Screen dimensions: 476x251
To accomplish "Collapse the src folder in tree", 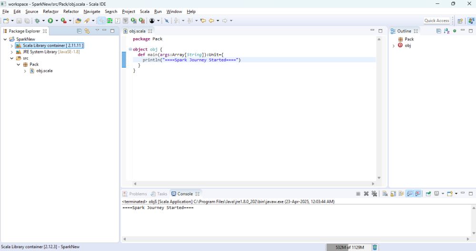I will (x=11, y=58).
